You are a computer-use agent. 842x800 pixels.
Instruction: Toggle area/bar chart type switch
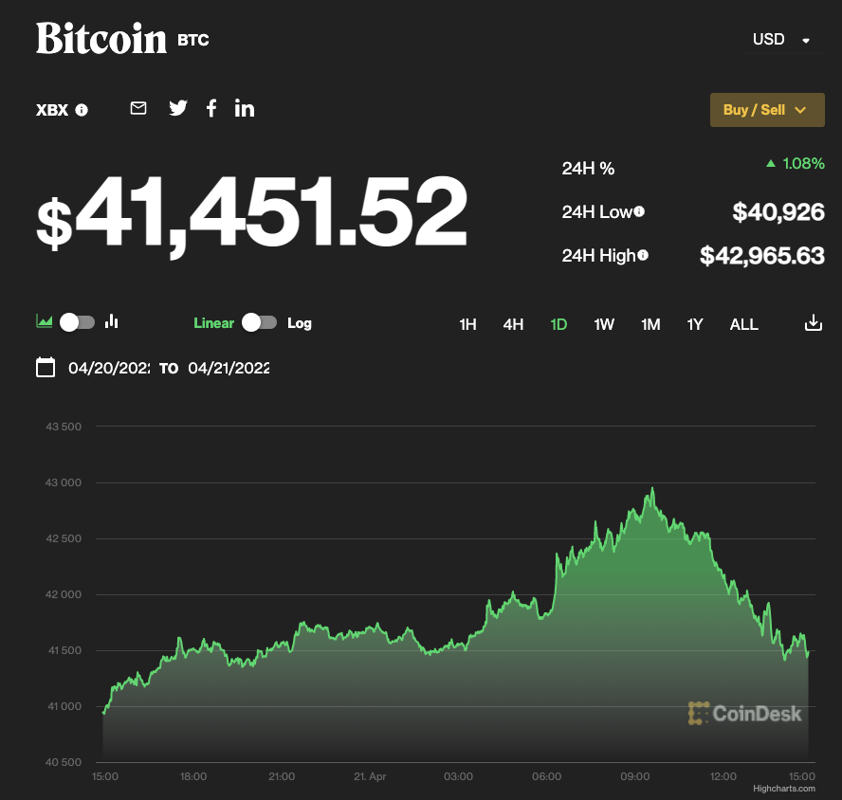click(x=77, y=322)
